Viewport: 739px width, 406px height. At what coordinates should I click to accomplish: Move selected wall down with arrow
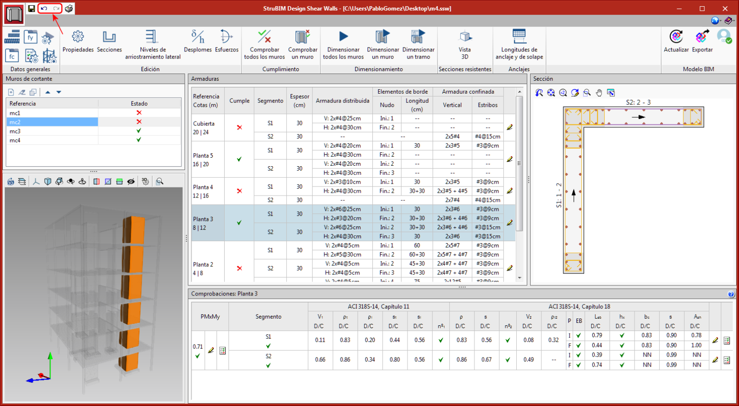59,92
